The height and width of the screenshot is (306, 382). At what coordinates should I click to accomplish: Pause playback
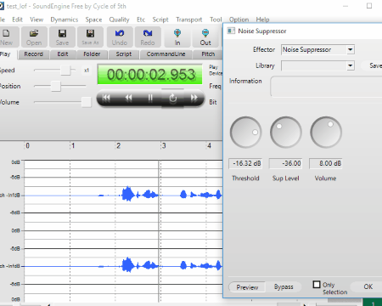(150, 98)
